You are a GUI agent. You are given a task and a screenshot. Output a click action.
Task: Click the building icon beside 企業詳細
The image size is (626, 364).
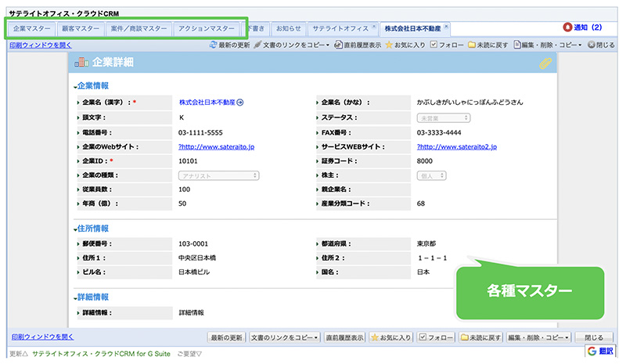81,62
